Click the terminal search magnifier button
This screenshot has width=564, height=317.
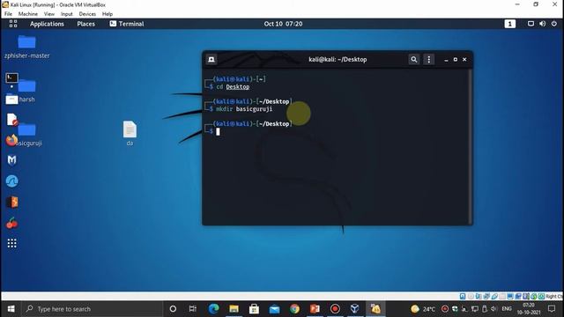pyautogui.click(x=414, y=59)
